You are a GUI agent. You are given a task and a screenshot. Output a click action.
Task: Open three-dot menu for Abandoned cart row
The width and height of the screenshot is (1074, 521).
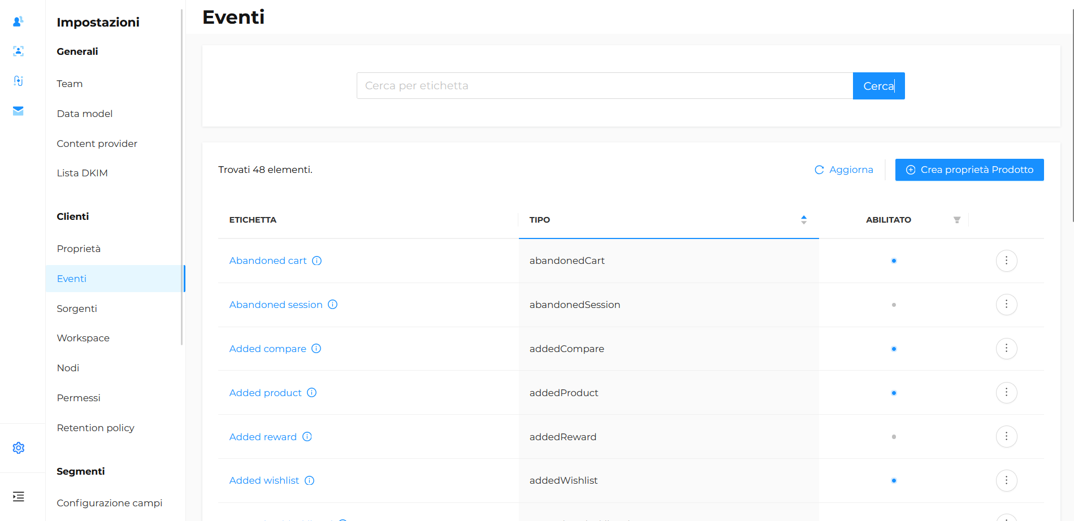point(1006,260)
